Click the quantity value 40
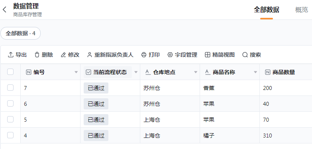 click(266, 104)
